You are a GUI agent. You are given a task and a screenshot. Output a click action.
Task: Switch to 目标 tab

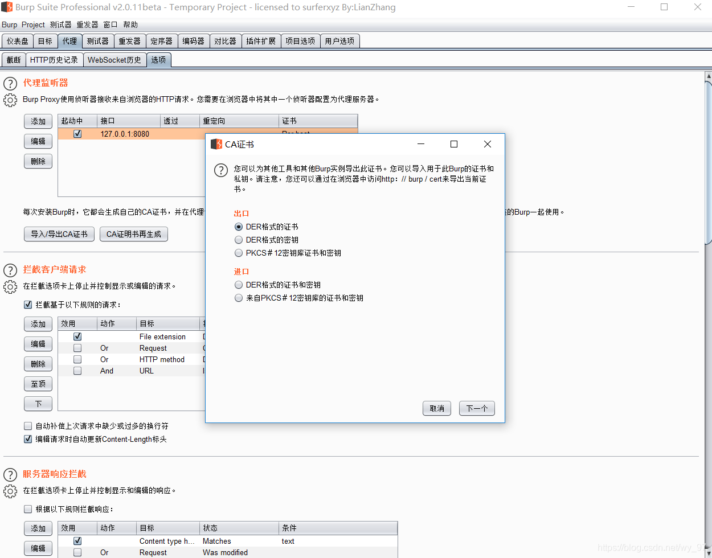(45, 41)
